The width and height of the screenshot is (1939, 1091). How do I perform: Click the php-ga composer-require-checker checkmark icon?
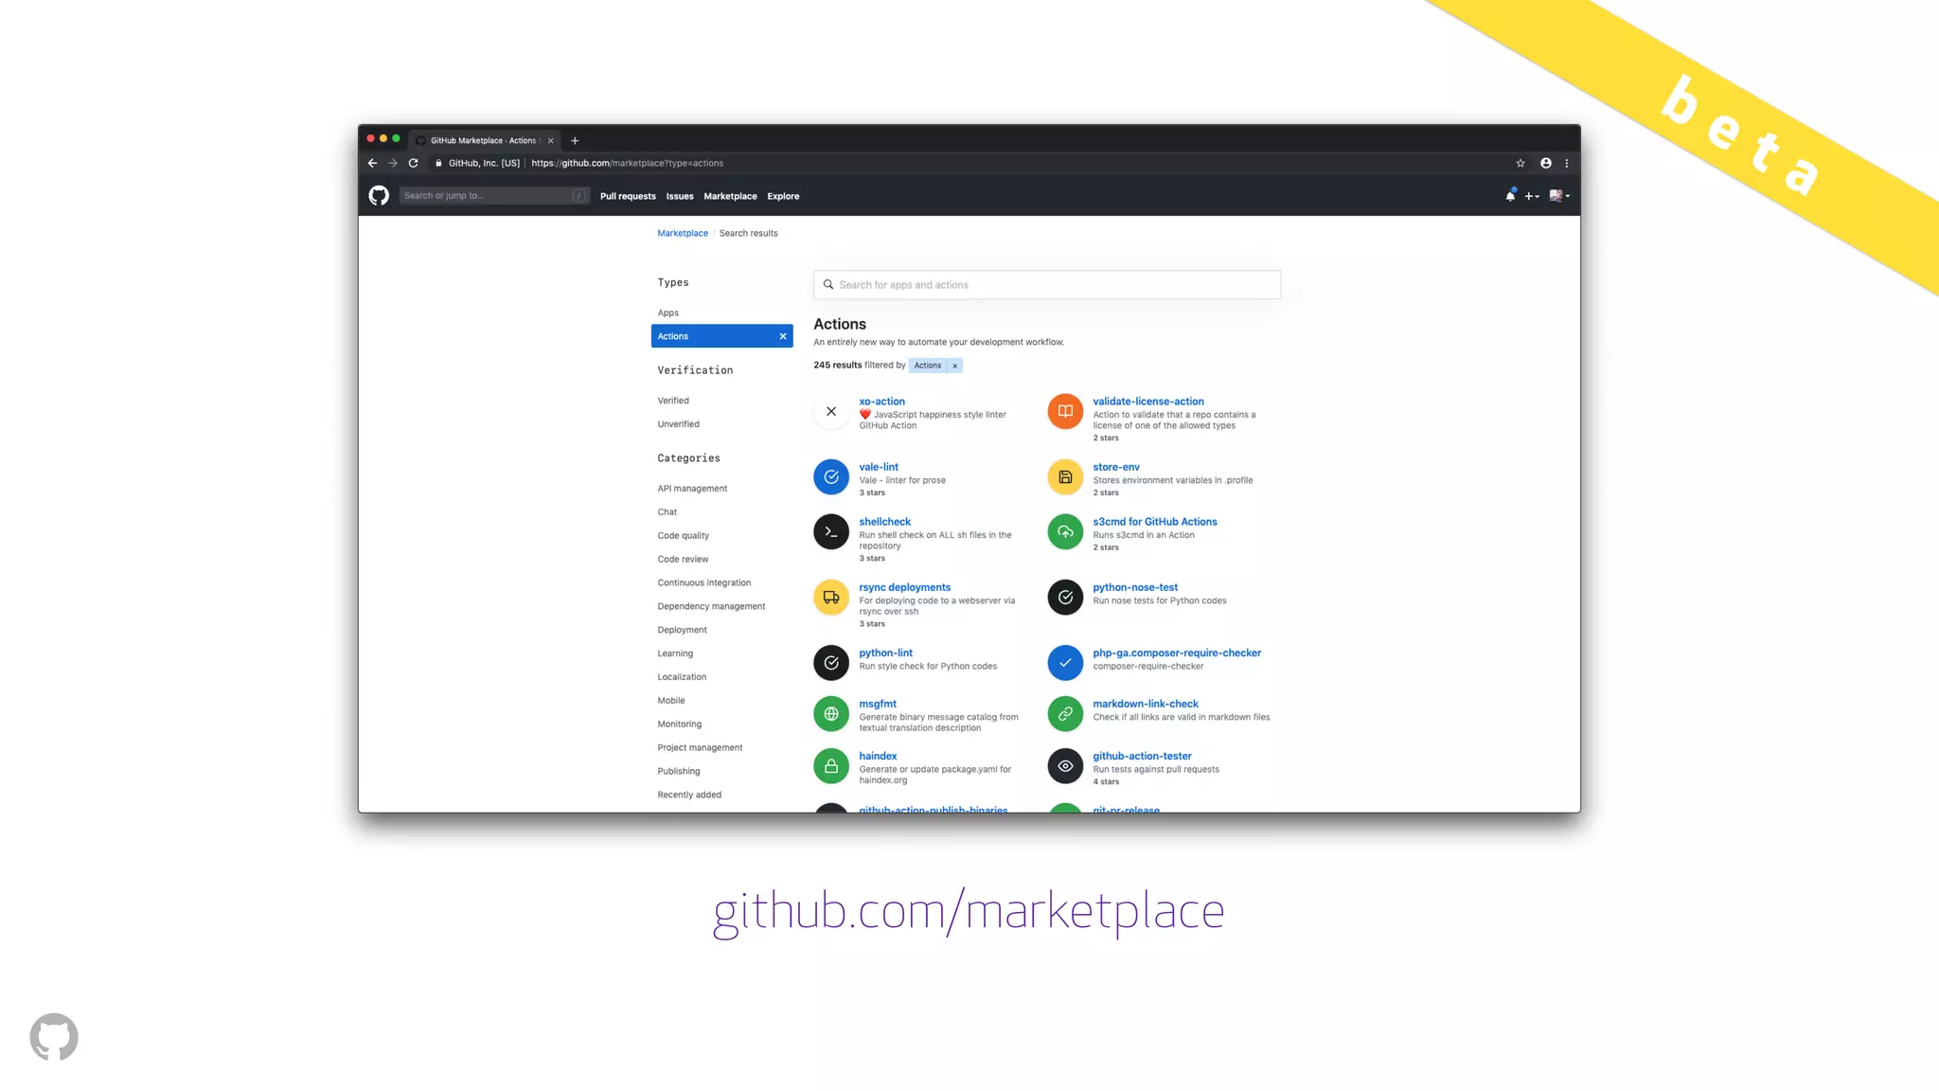(x=1065, y=662)
